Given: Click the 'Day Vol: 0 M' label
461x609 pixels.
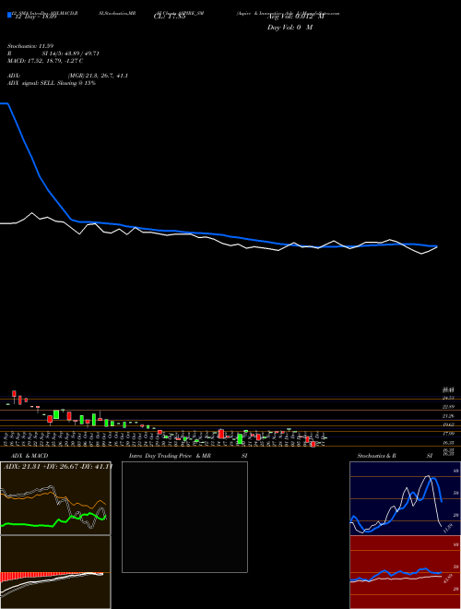Looking at the screenshot, I should pyautogui.click(x=290, y=28).
